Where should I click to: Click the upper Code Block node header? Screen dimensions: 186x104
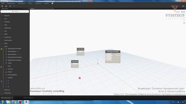(81, 49)
